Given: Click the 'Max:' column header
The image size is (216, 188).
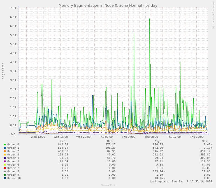Looking at the screenshot, I should pos(205,141).
